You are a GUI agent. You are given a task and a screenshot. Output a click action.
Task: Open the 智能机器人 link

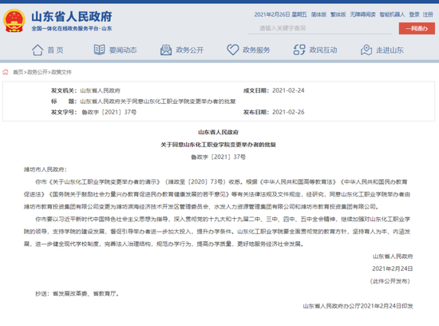(392, 14)
